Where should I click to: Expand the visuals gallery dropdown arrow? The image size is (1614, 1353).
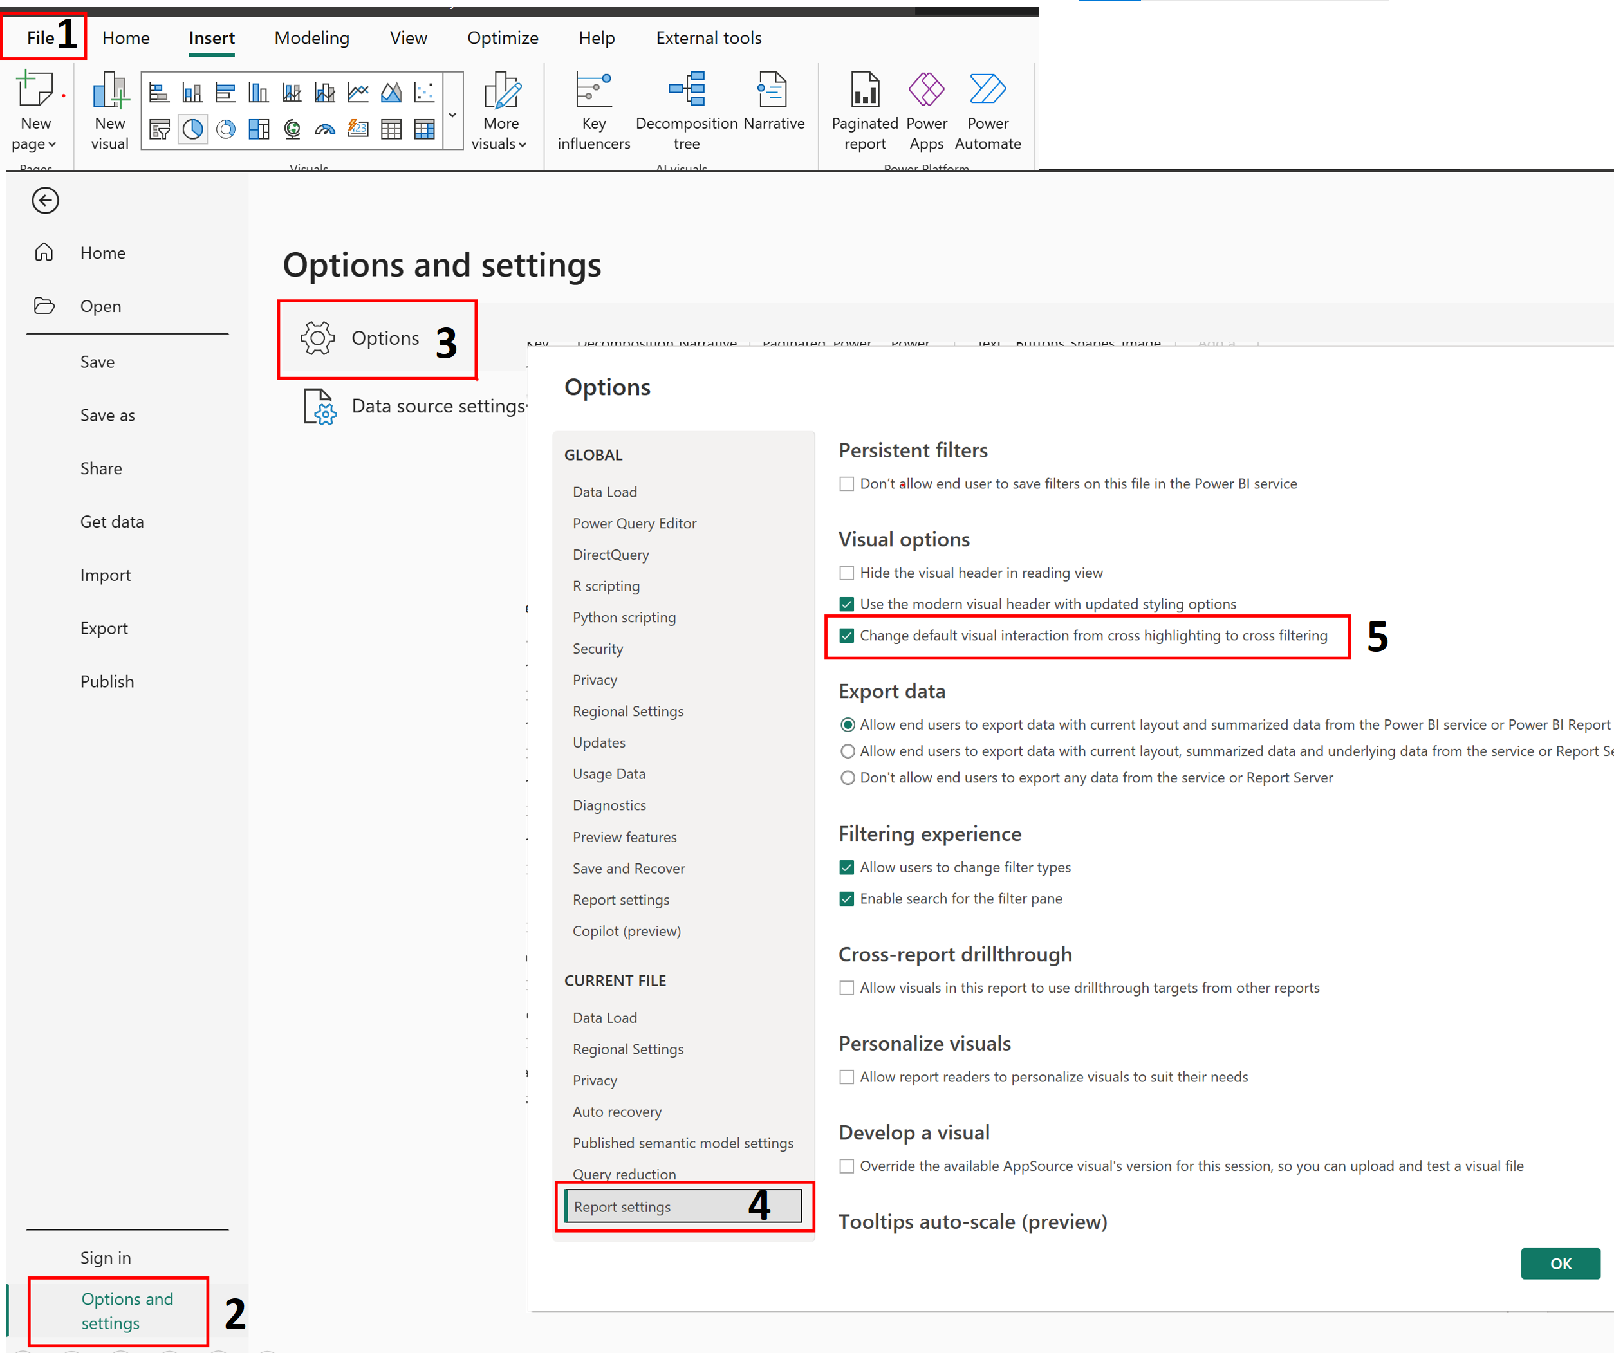coord(452,114)
